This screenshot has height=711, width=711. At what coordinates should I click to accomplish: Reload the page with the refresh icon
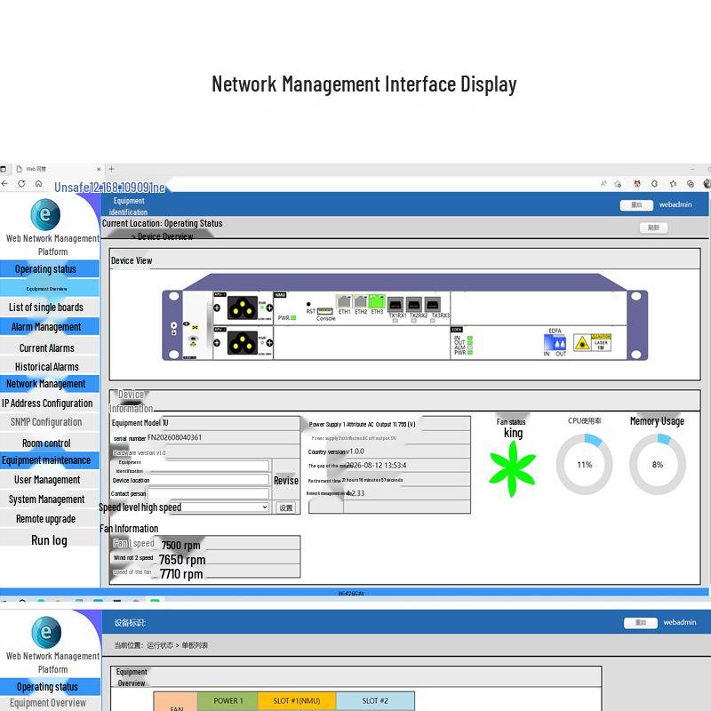click(21, 184)
